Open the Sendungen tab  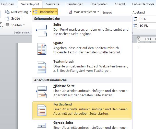[x=75, y=4]
